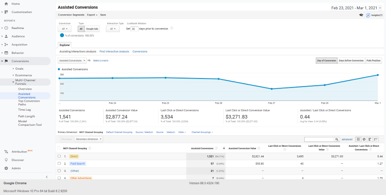Switch to data table view icon
The image size is (386, 195).
point(358,139)
